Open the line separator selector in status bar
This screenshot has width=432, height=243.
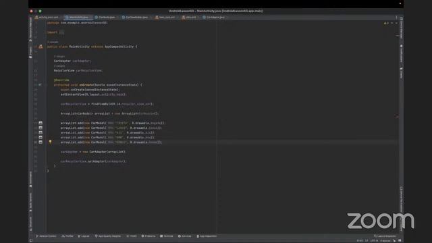coord(367,240)
